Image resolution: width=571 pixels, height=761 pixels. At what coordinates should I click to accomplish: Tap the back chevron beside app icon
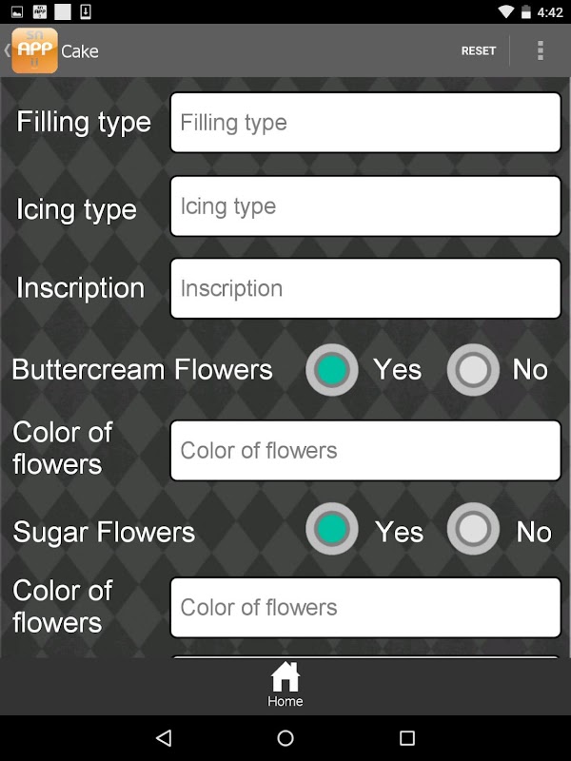click(7, 50)
